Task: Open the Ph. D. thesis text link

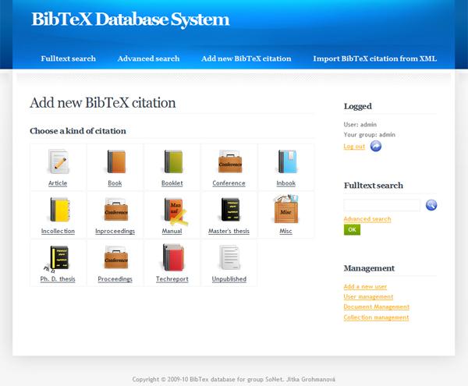Action: [58, 279]
